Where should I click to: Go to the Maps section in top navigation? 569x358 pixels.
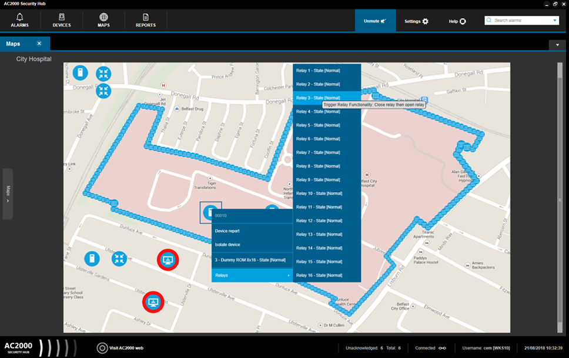(x=103, y=21)
